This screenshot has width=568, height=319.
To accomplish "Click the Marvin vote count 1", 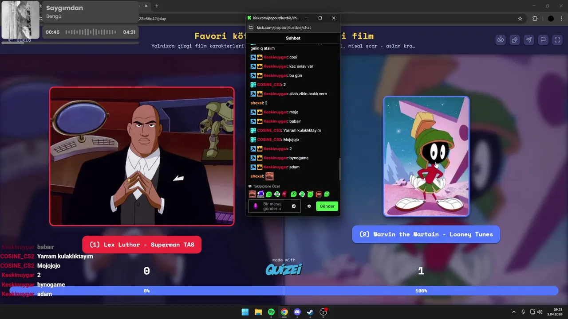I will [421, 271].
